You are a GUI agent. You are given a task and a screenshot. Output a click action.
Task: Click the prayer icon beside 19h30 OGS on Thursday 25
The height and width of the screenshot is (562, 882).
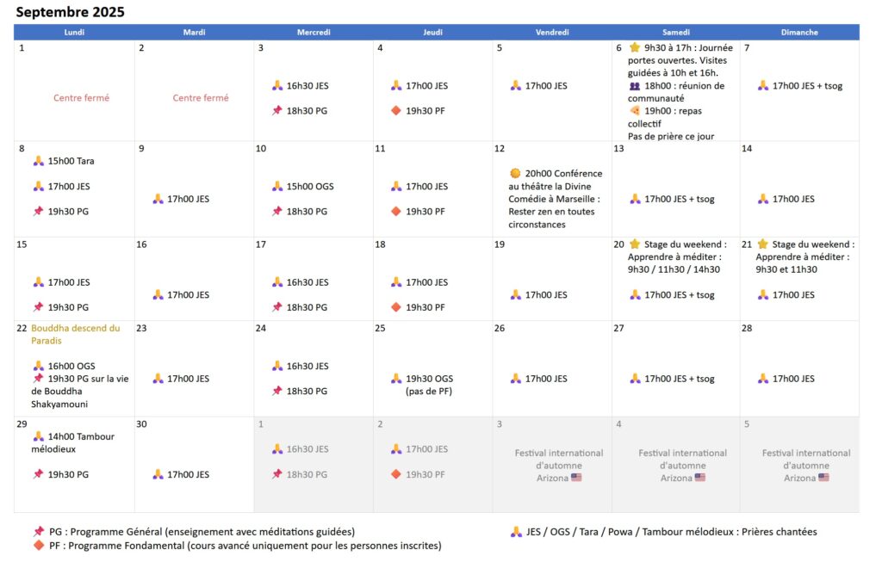pos(396,378)
